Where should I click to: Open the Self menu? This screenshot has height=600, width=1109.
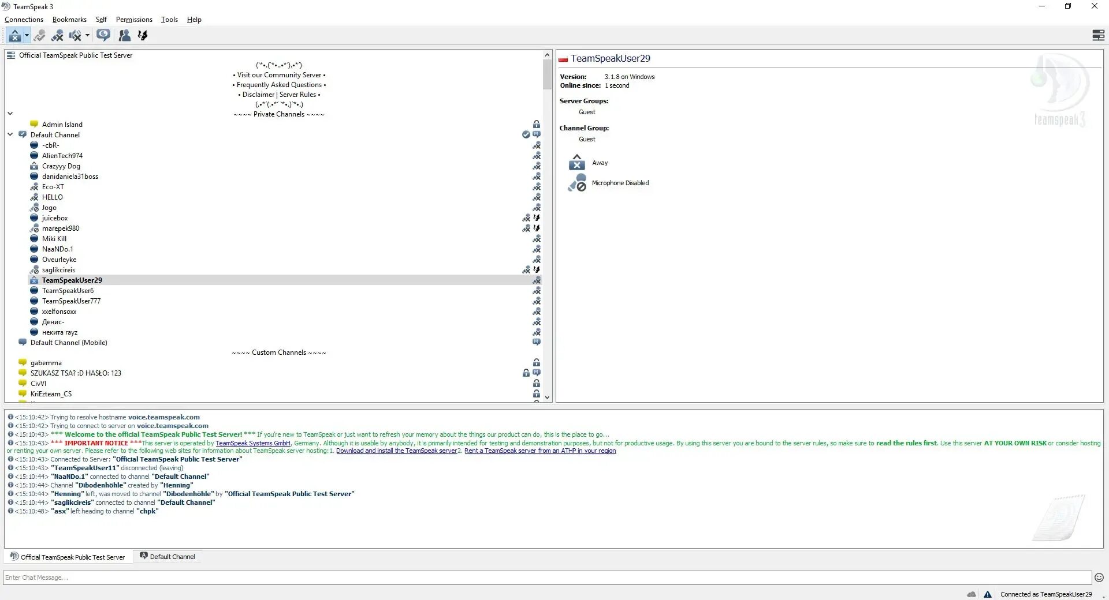click(x=101, y=20)
